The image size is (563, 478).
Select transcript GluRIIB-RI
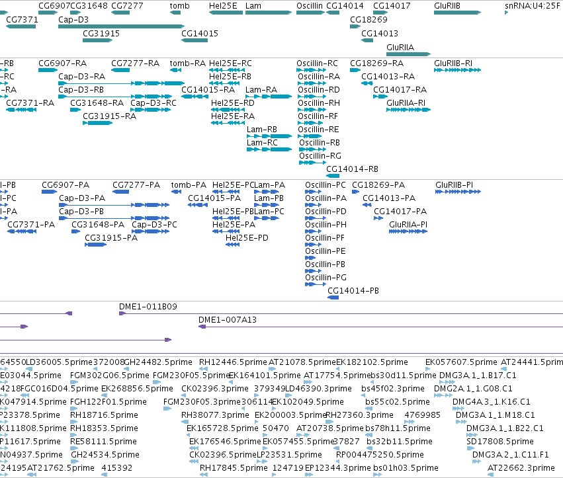[x=457, y=70]
